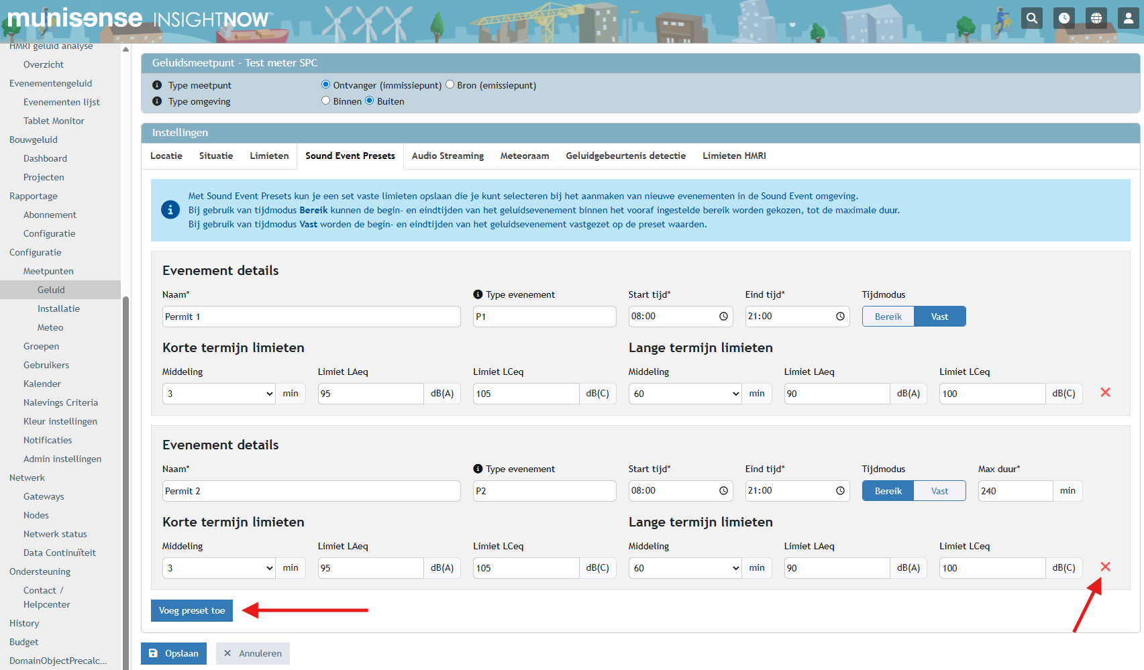Open time picker for Permit 1 Start tijd
This screenshot has width=1144, height=670.
tap(723, 317)
